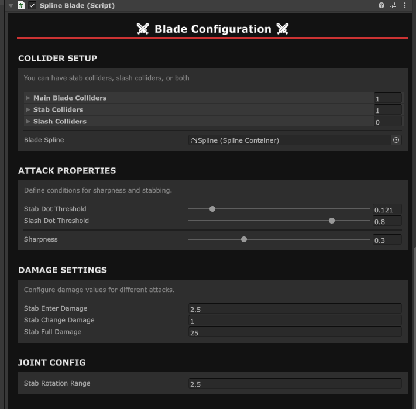Select the Blade Spline object reference field
Viewport: 416px width, 409px height.
(290, 140)
